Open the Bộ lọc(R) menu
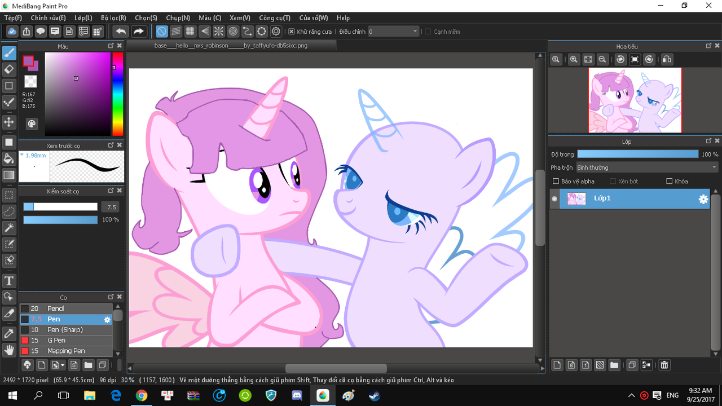This screenshot has width=722, height=406. [113, 18]
